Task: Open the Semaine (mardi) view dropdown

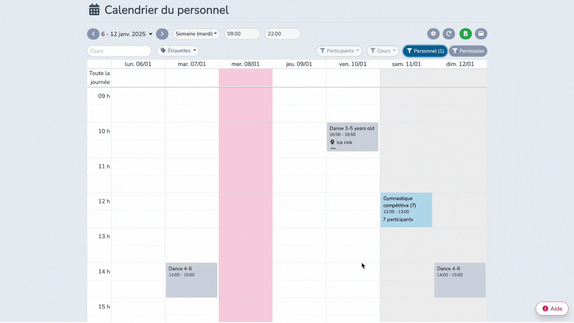Action: tap(196, 33)
